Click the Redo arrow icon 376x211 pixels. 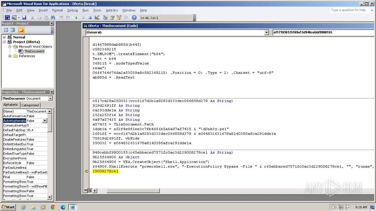(x=68, y=18)
